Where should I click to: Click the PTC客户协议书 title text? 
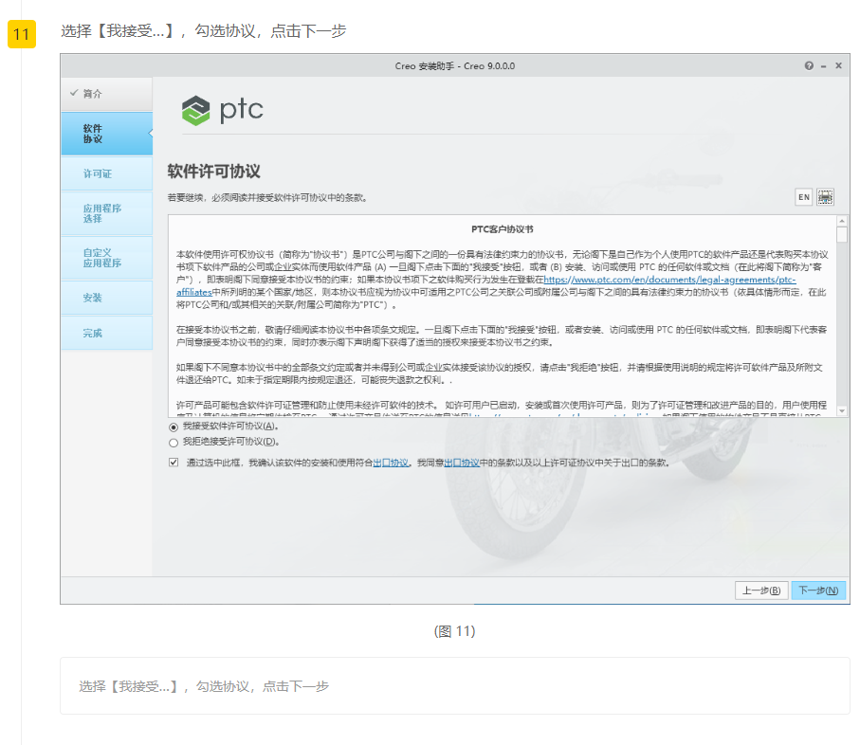point(503,229)
